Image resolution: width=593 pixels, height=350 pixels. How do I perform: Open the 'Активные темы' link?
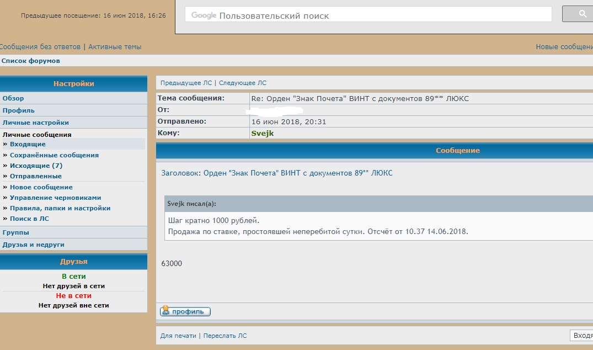pos(115,47)
